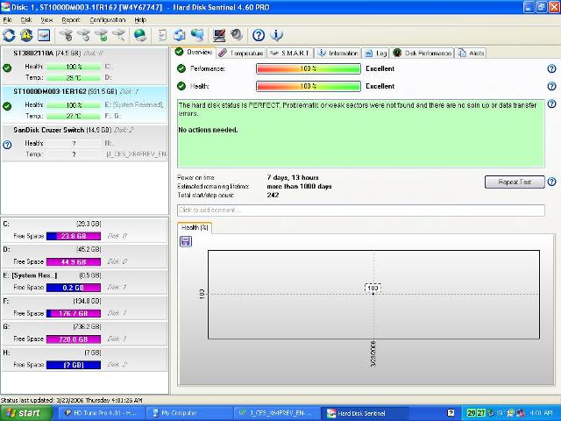The image size is (561, 421).
Task: Click the networked computers toolbar icon
Action: pyautogui.click(x=197, y=35)
